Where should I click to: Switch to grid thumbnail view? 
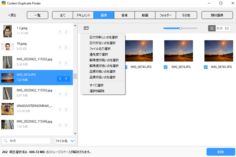coord(212,28)
